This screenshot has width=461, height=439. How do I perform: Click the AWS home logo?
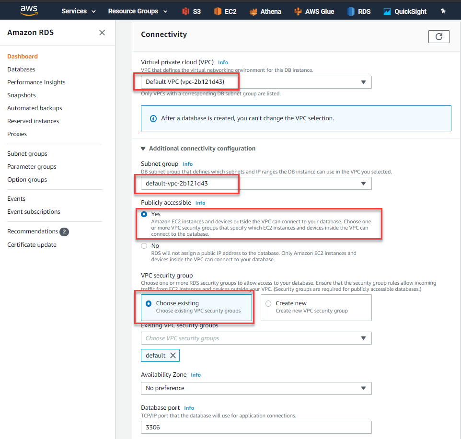coord(28,10)
